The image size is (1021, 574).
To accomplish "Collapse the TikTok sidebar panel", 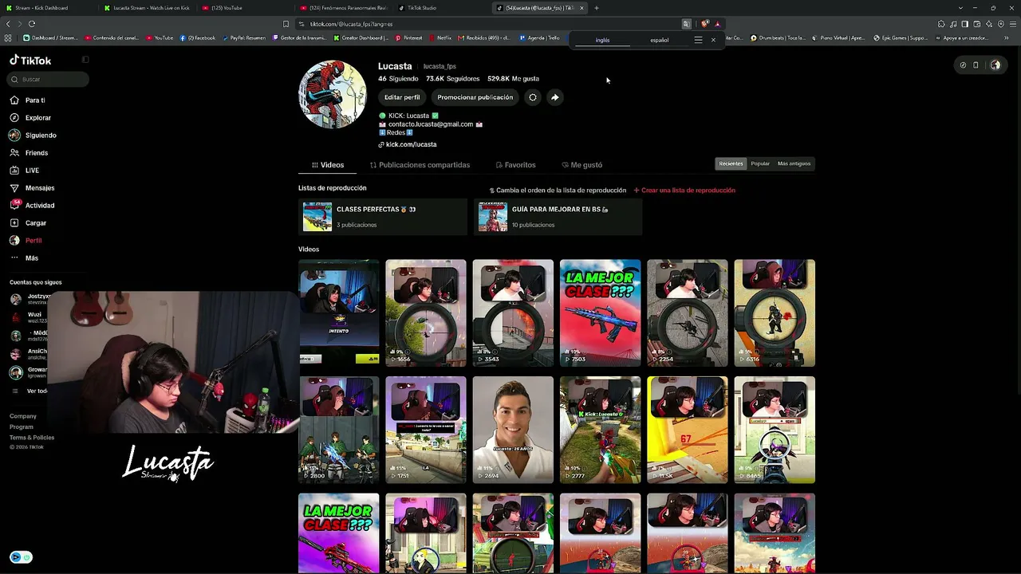I will click(x=85, y=60).
